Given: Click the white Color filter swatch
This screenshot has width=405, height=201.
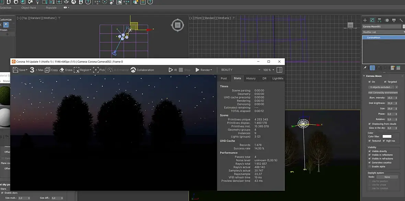Looking at the screenshot, I should coord(387,136).
